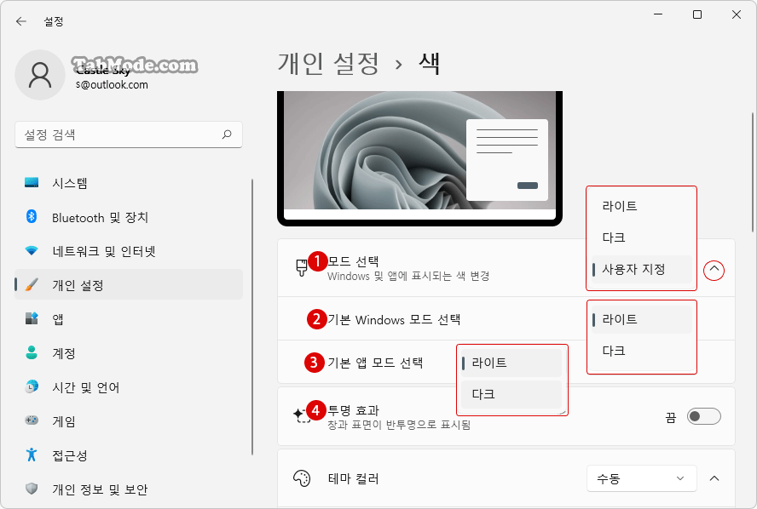Click the paintbrush icon beside 모드 선택
This screenshot has height=509, width=757.
pyautogui.click(x=302, y=267)
